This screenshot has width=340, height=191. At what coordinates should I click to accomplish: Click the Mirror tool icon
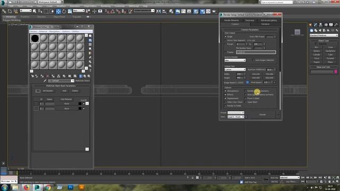pyautogui.click(x=158, y=11)
